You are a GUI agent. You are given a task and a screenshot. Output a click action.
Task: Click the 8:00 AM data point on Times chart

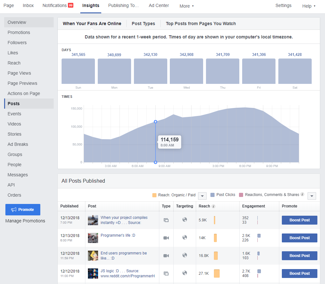[x=156, y=122]
